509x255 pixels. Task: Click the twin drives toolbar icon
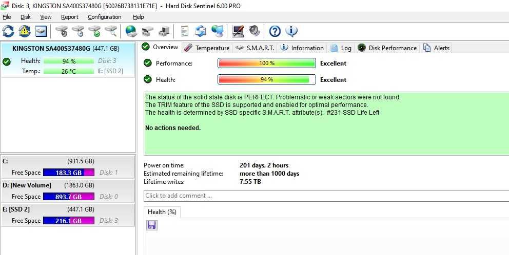[147, 31]
